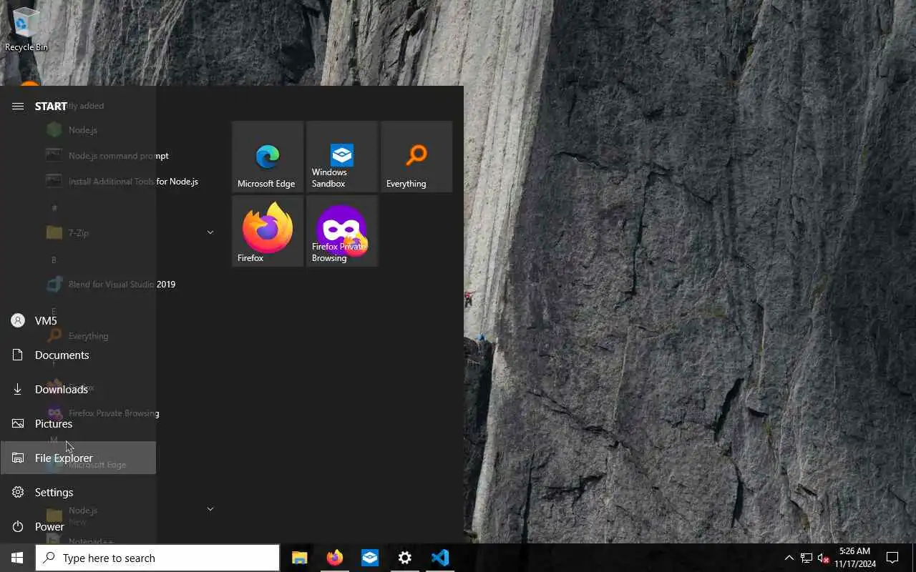Viewport: 916px width, 572px height.
Task: Open the VM5 user account menu
Action: tap(78, 320)
